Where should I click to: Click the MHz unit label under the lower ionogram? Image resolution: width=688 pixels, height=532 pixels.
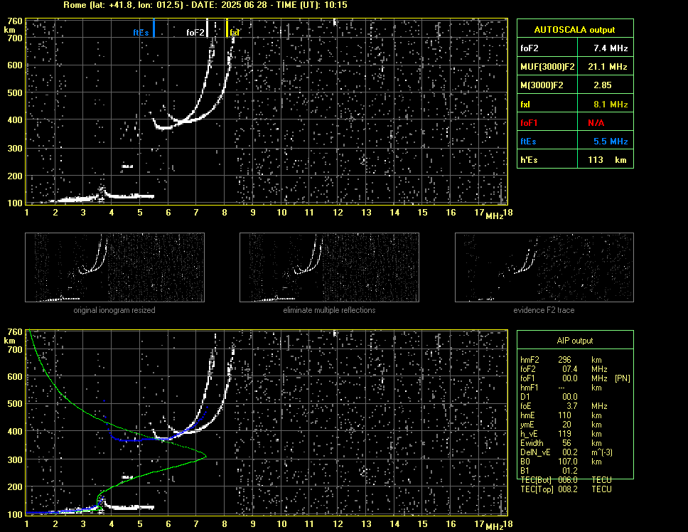[494, 527]
